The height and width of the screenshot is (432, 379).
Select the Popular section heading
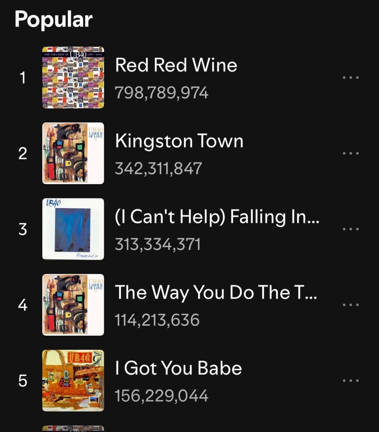54,19
